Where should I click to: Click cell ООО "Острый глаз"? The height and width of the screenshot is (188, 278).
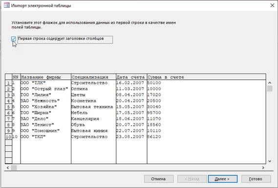coord(46,89)
